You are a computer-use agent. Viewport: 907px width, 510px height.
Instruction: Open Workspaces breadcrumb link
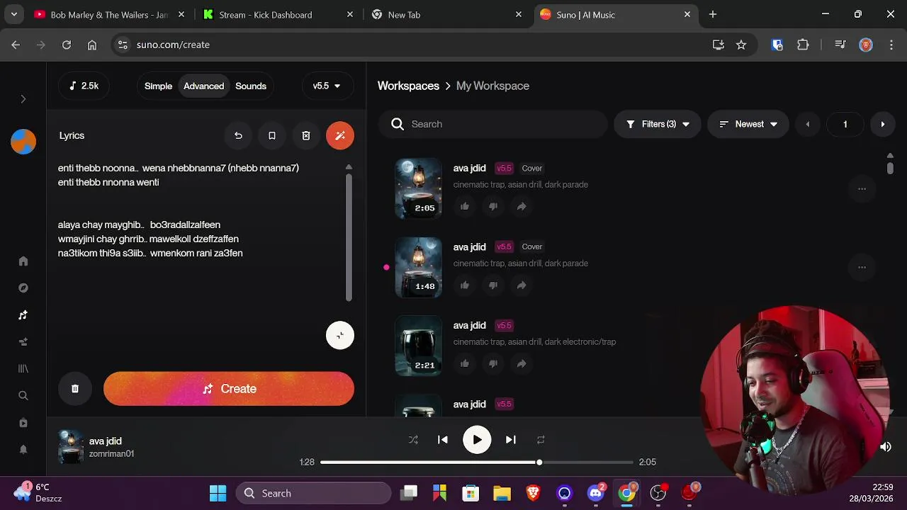click(408, 86)
